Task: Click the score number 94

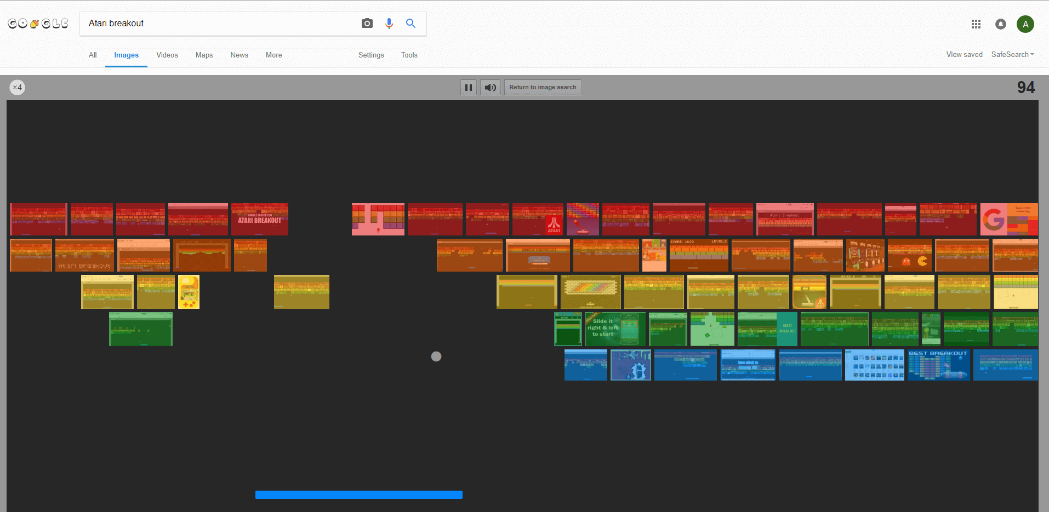Action: [1026, 88]
